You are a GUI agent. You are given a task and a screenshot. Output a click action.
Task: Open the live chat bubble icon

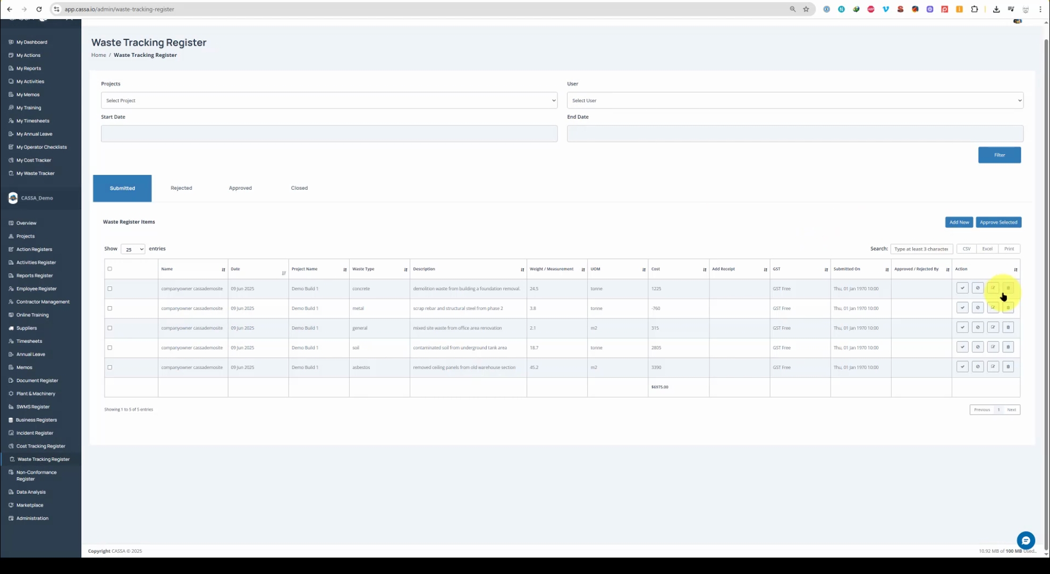pyautogui.click(x=1026, y=541)
